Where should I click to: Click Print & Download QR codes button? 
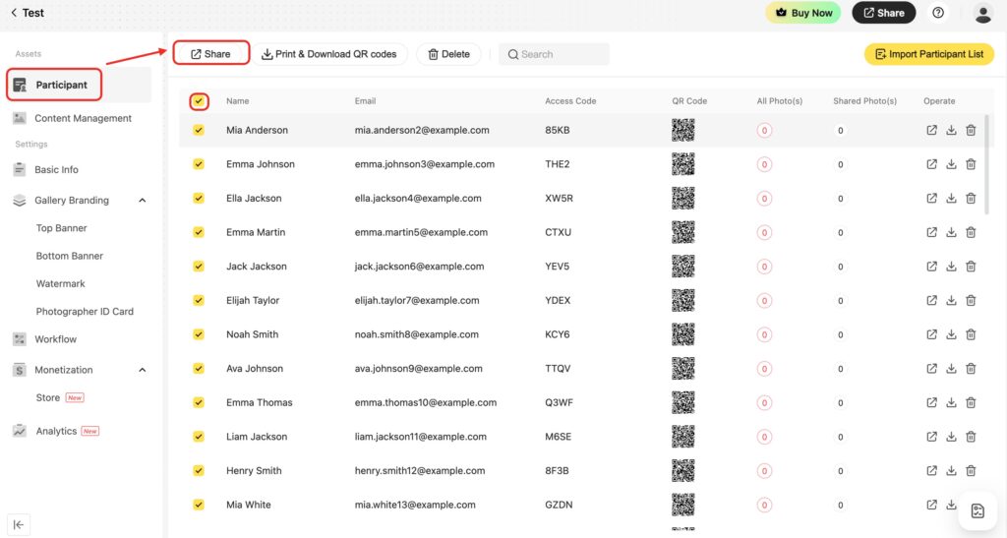(x=328, y=54)
